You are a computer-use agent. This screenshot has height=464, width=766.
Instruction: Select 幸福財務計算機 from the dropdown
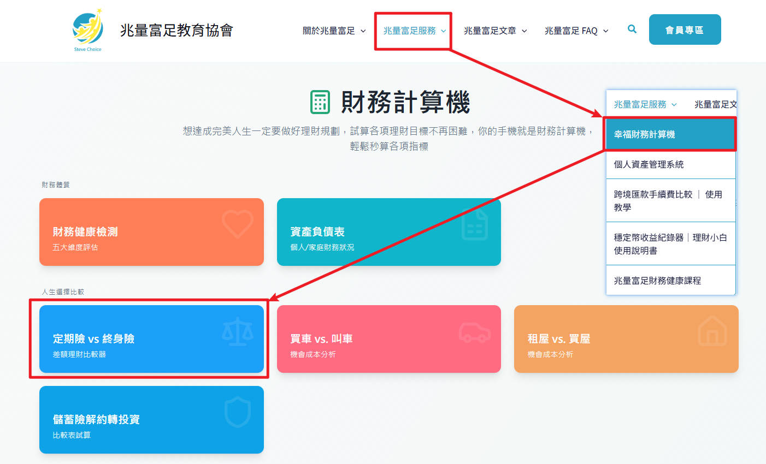click(x=671, y=134)
